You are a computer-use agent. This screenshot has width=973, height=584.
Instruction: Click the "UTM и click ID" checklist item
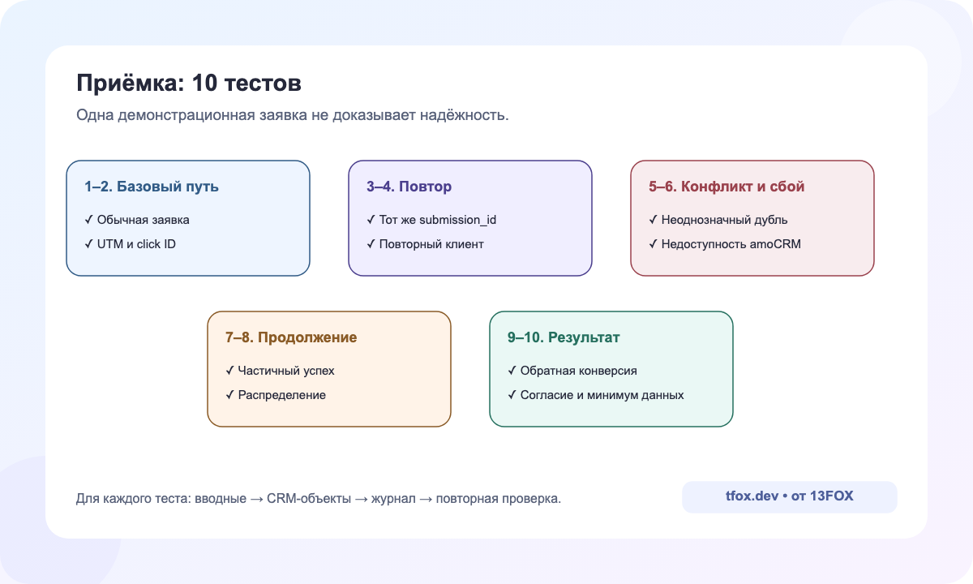tap(130, 243)
